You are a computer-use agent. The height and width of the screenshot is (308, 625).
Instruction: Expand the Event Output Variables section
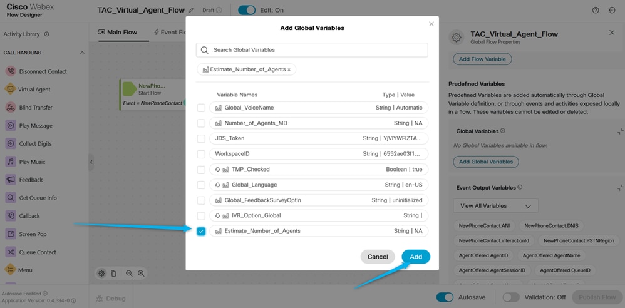(620, 187)
